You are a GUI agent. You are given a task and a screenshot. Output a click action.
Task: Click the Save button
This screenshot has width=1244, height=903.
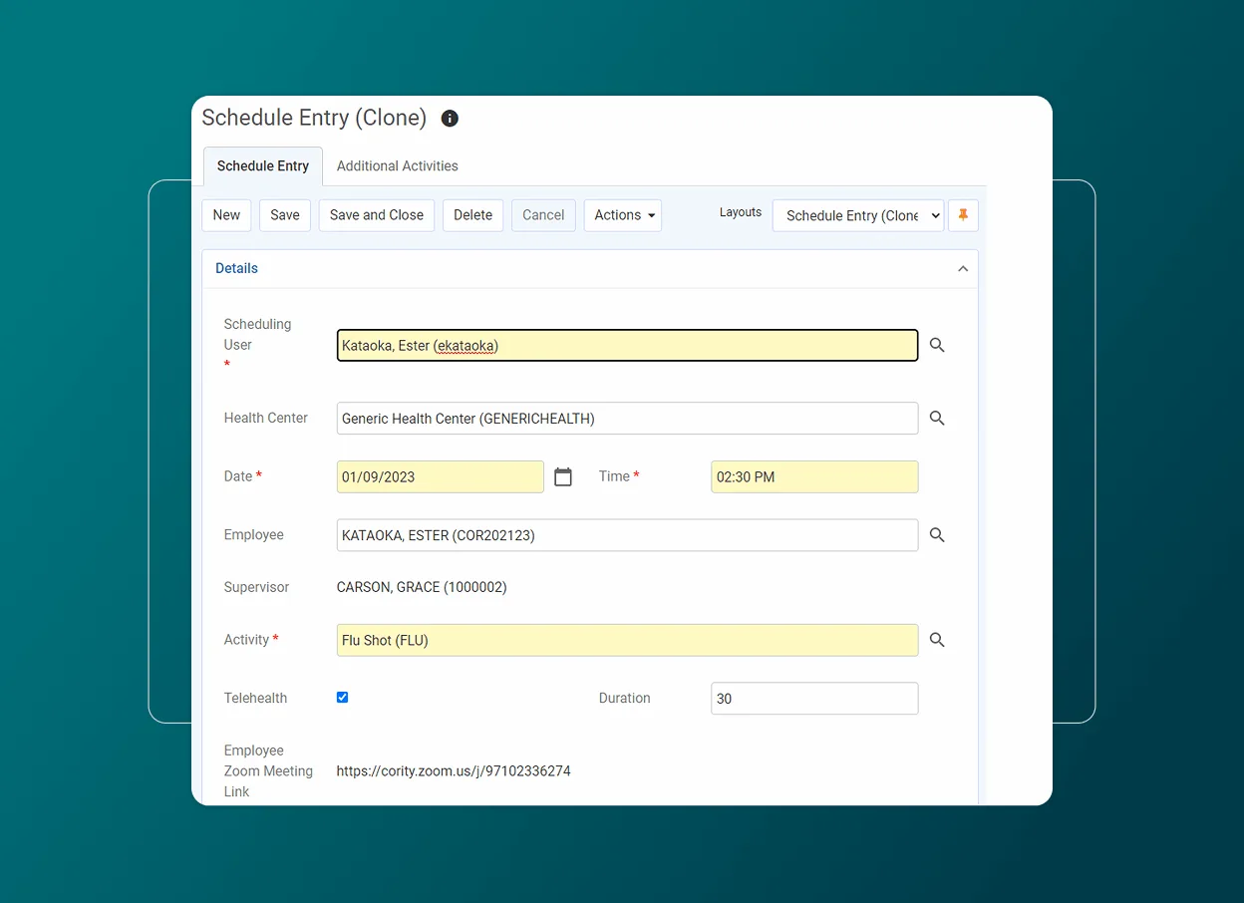pos(284,214)
